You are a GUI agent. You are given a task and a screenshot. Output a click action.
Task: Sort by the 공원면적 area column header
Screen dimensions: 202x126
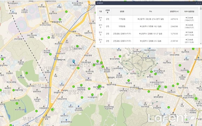(x=174, y=11)
